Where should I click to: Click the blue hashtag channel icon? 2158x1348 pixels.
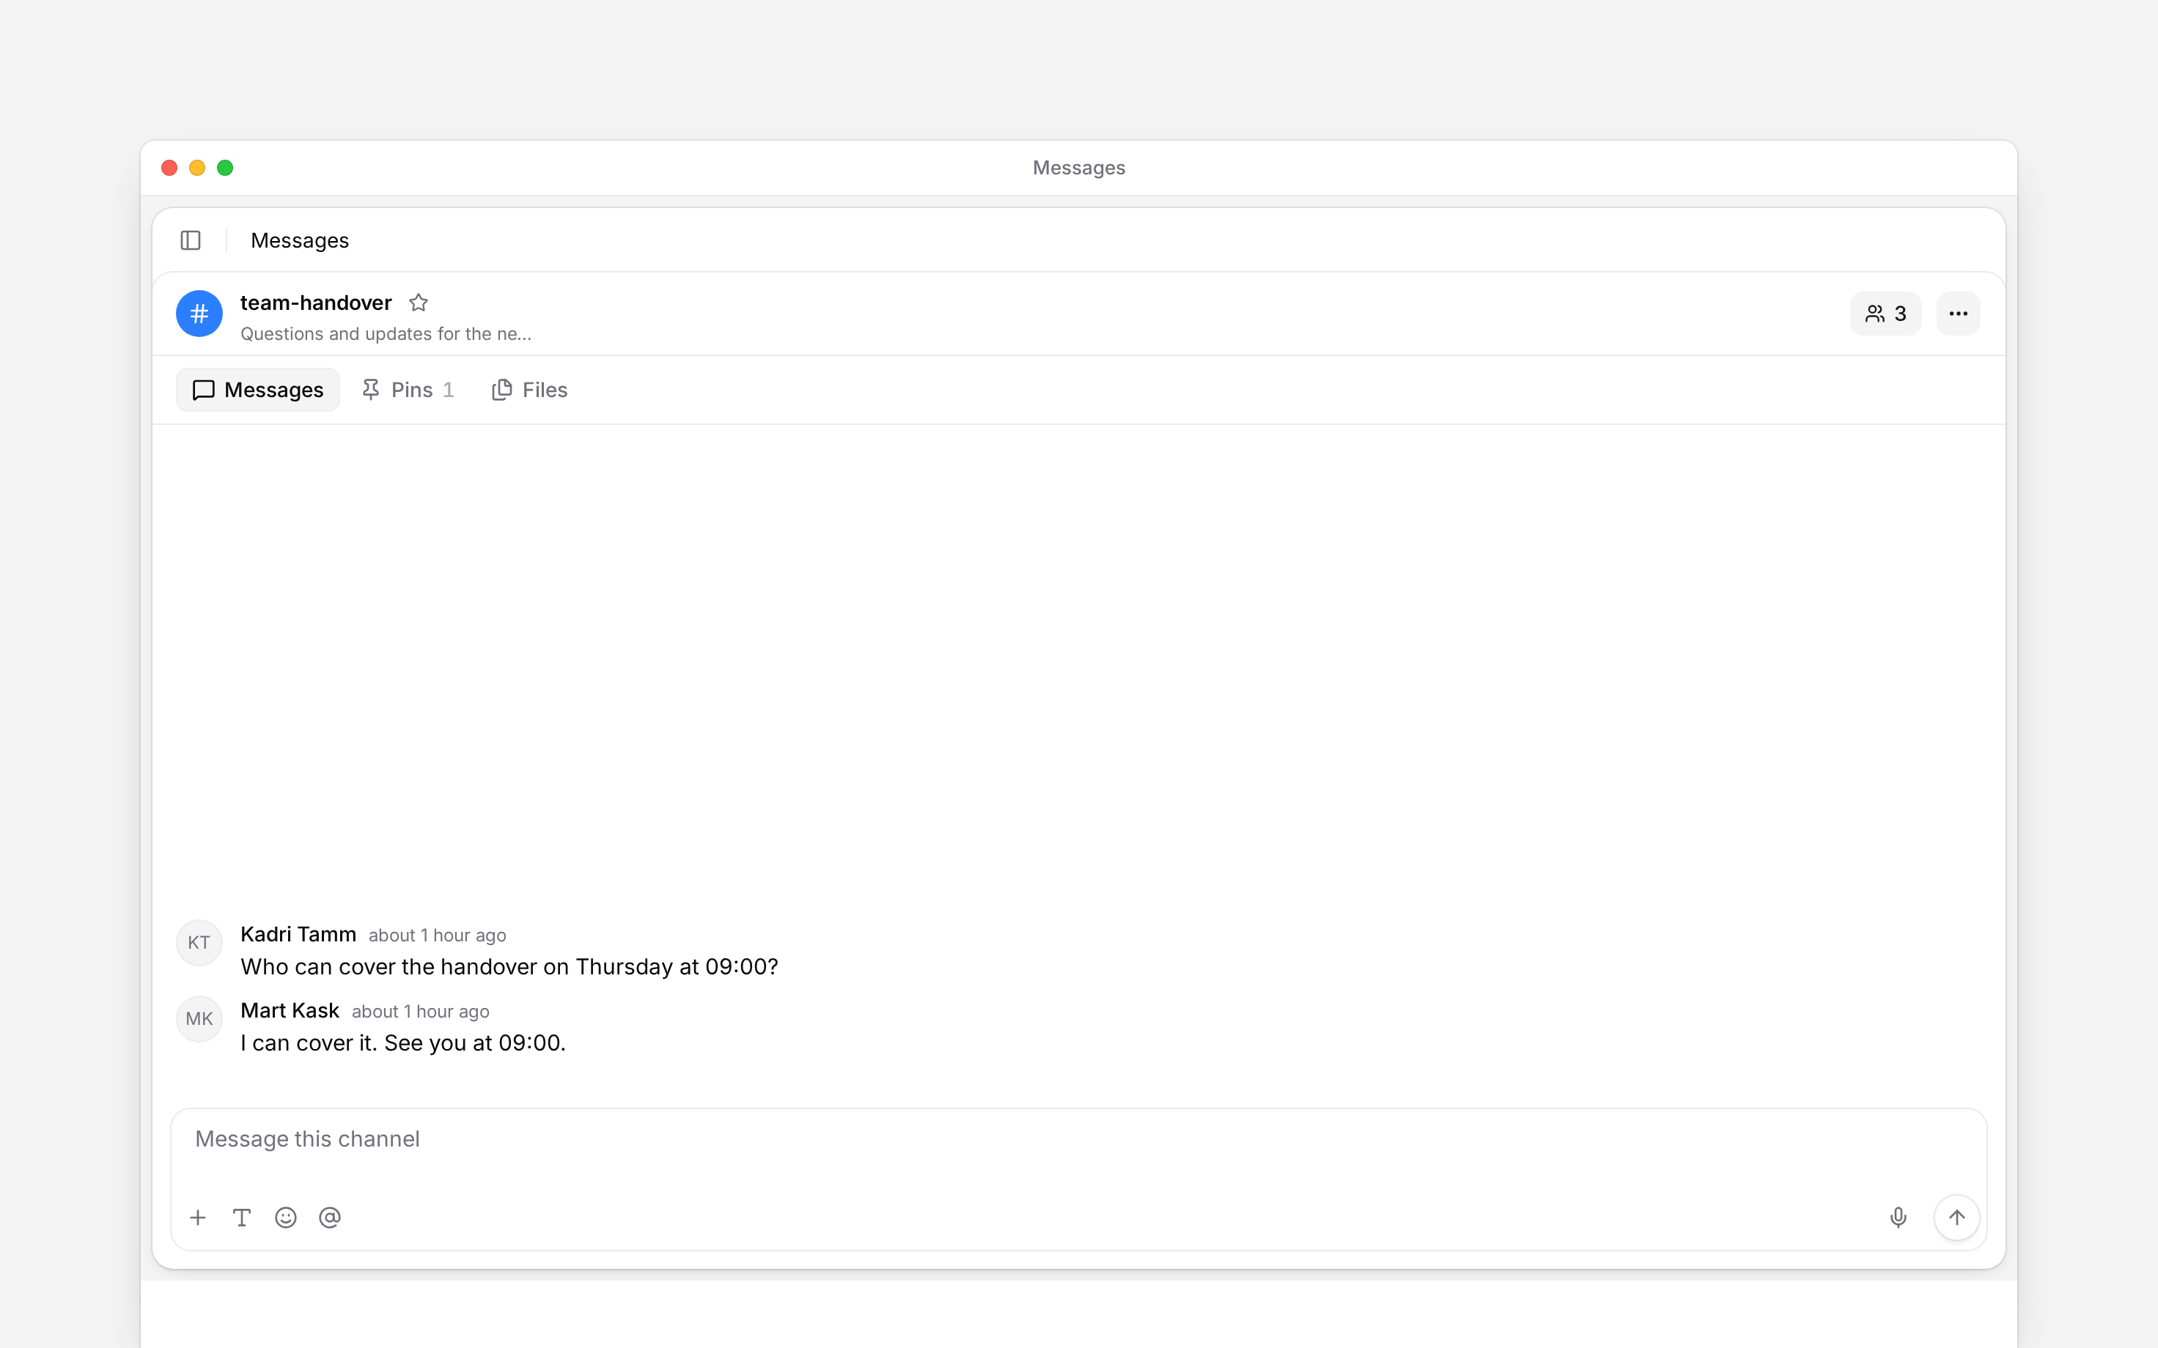199,314
